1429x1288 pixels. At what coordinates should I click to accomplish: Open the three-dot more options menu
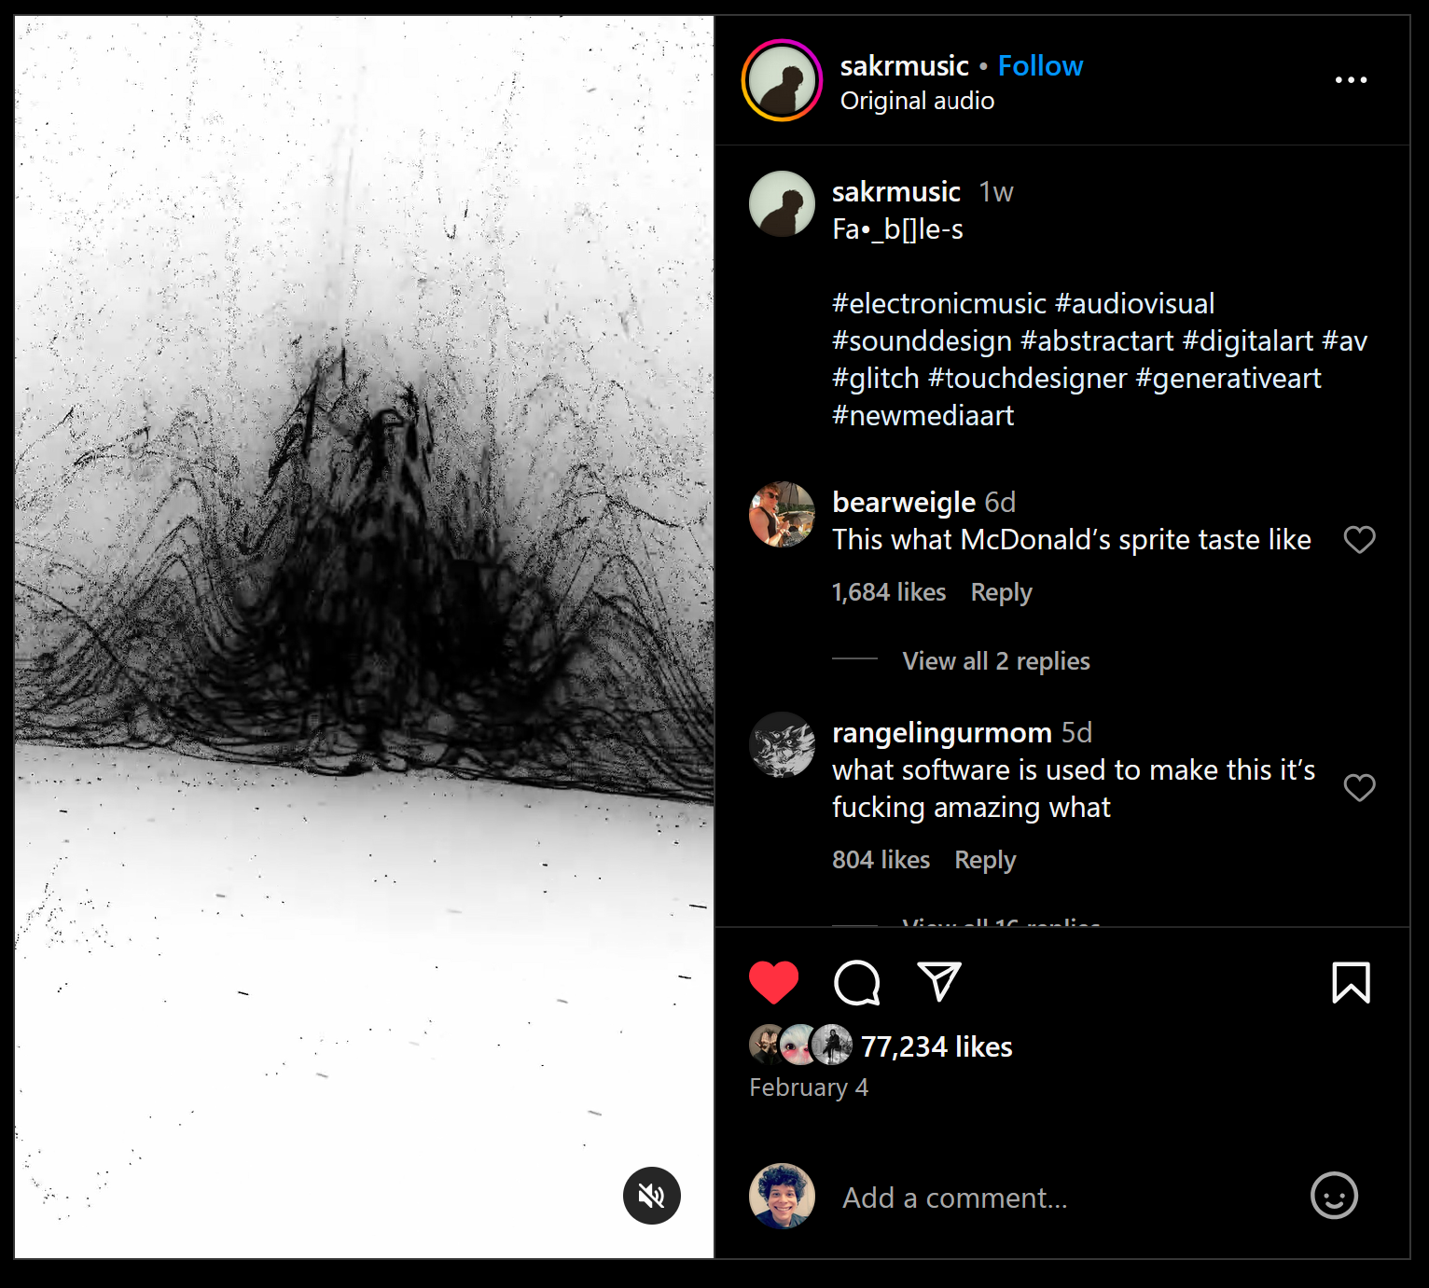(1351, 80)
